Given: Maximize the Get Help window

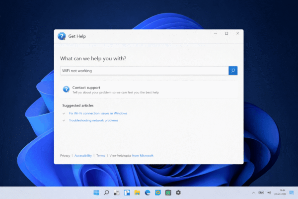Looking at the screenshot, I should [x=226, y=33].
